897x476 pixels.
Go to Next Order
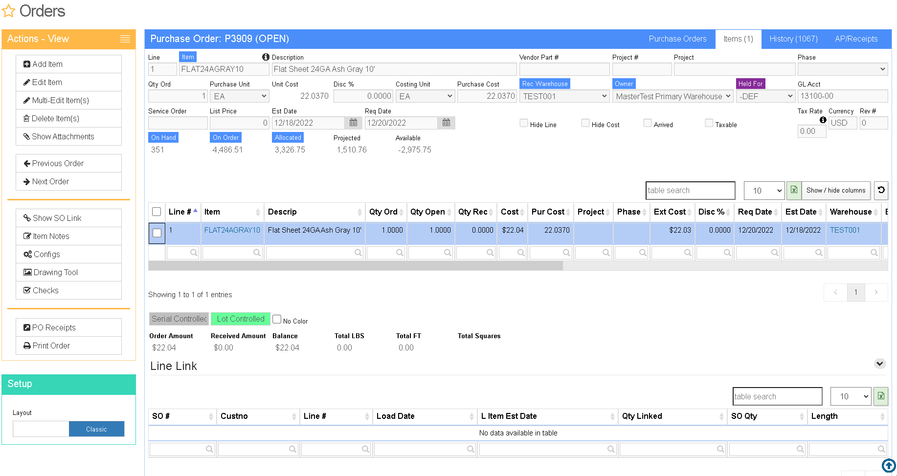click(x=69, y=181)
